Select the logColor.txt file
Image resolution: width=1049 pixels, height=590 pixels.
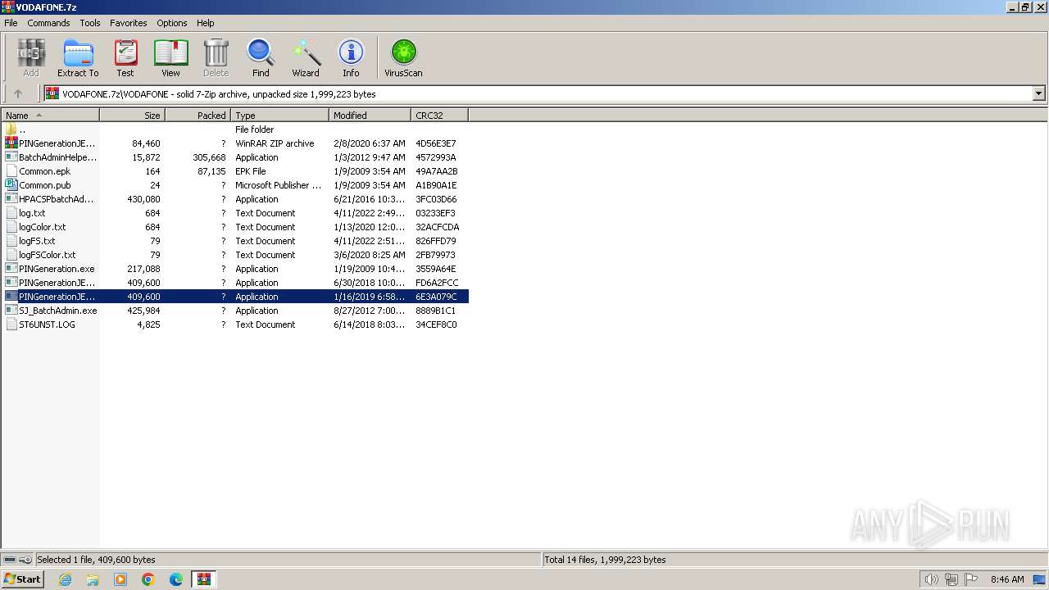tap(235, 227)
